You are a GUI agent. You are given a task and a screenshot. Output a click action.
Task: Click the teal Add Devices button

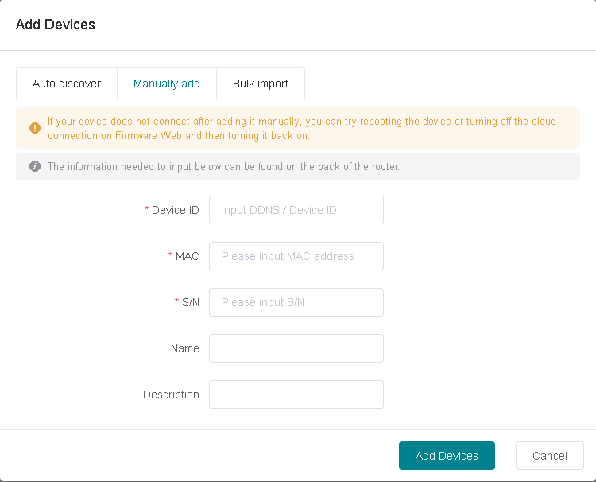(x=447, y=456)
